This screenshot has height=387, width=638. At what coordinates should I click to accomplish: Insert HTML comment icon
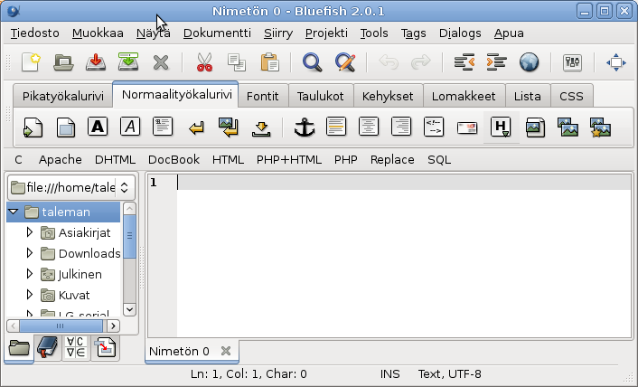coord(434,127)
